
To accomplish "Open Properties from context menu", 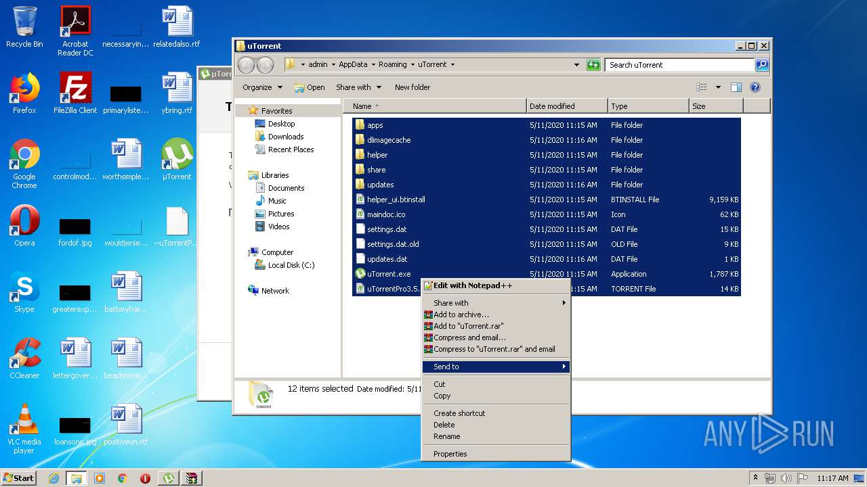I will pyautogui.click(x=496, y=454).
